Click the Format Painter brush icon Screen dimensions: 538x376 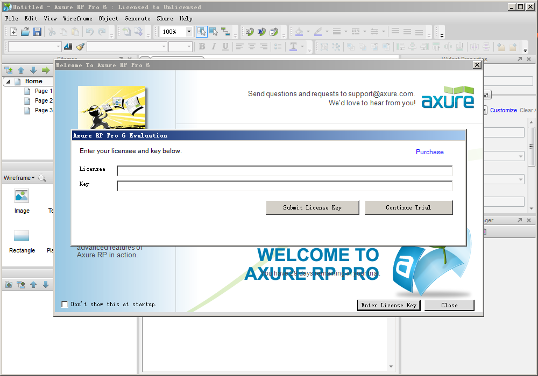coord(80,47)
